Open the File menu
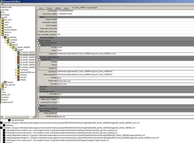 tap(2, 4)
